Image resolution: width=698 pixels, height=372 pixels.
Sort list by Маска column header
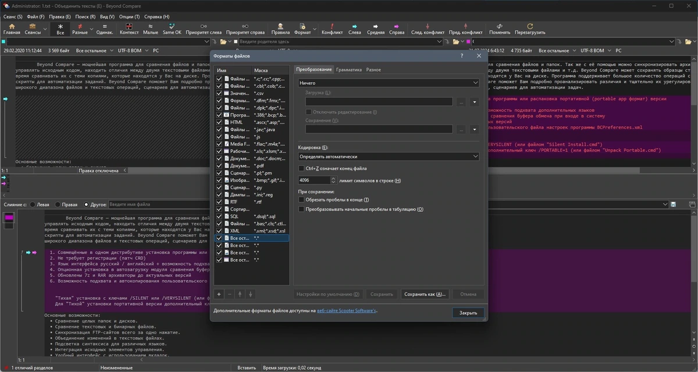click(270, 70)
